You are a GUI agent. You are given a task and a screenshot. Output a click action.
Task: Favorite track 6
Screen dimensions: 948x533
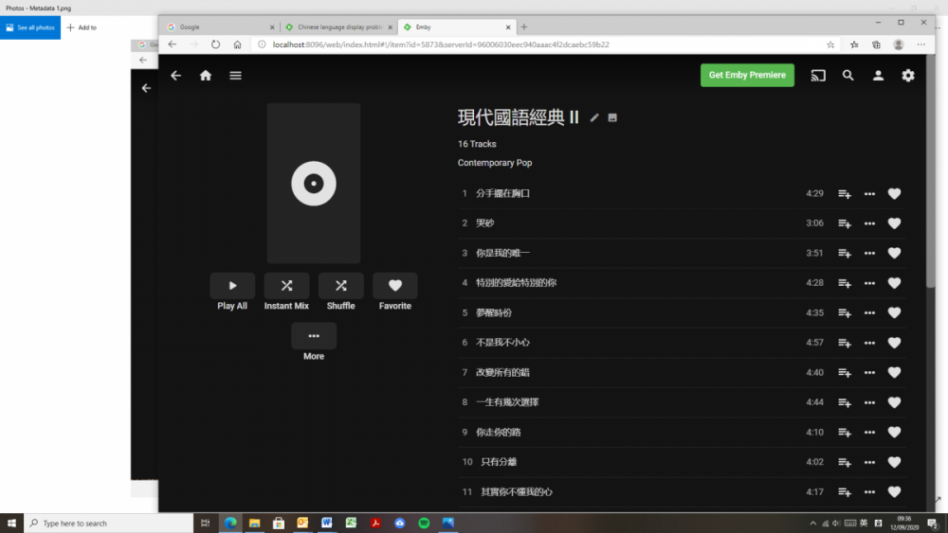click(894, 343)
